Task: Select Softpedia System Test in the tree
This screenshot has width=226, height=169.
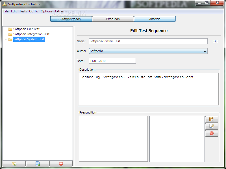Action: 29,39
